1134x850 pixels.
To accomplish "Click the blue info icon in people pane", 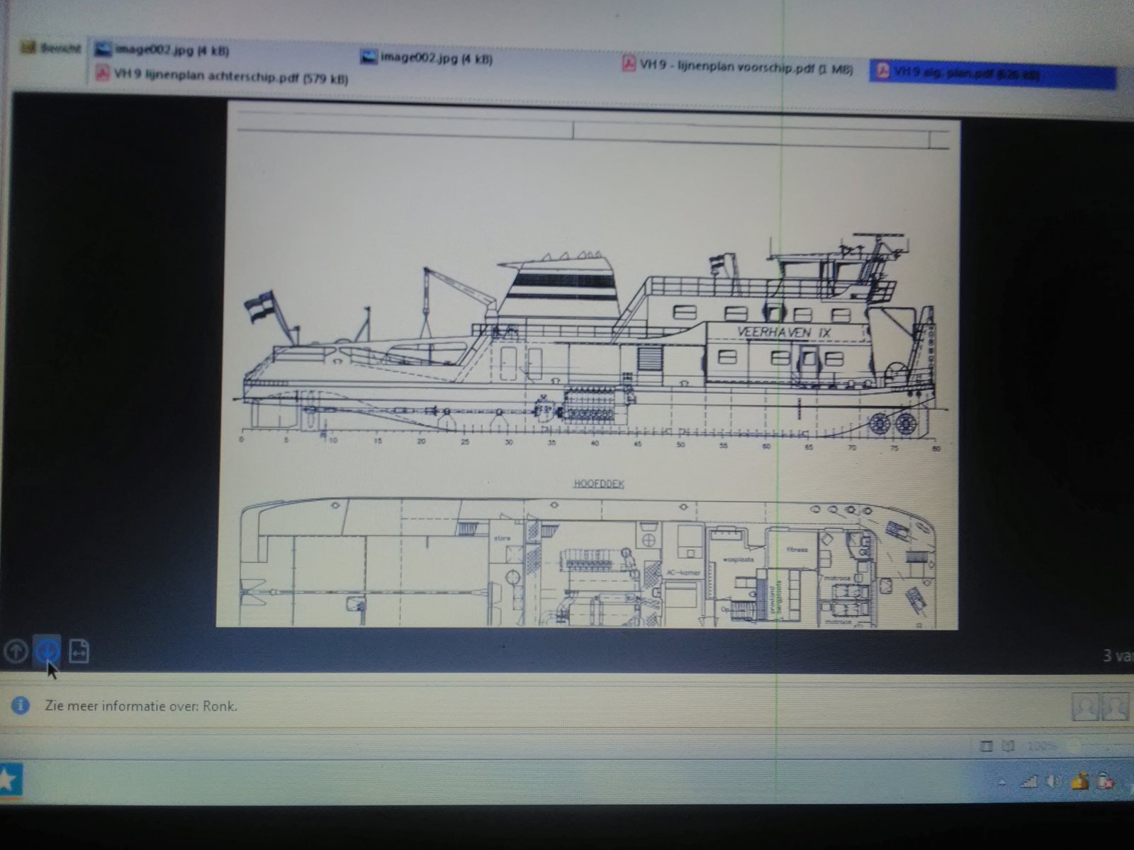I will tap(21, 705).
